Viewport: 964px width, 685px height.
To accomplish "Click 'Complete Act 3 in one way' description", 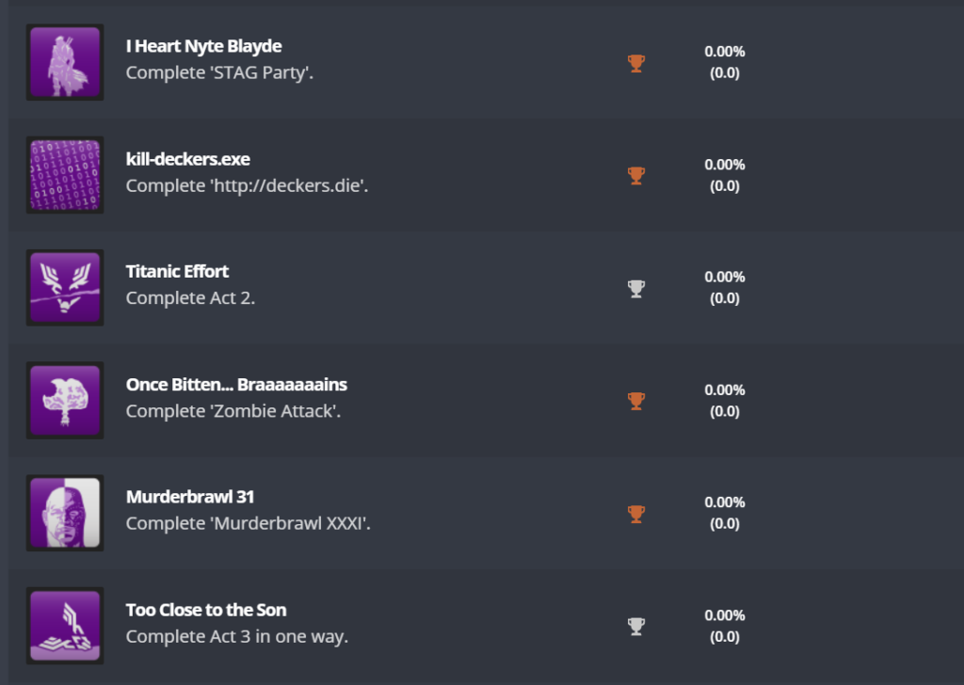I will pyautogui.click(x=236, y=636).
